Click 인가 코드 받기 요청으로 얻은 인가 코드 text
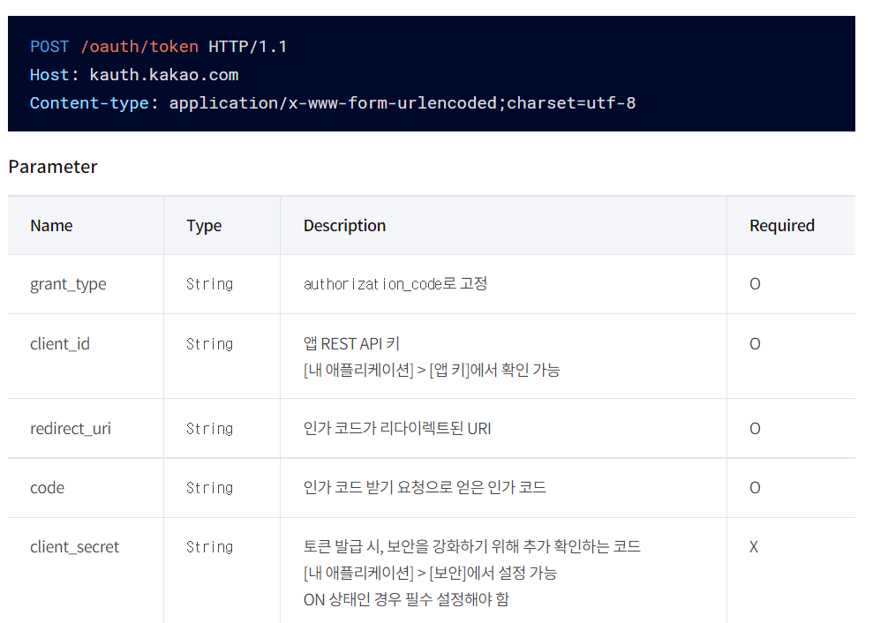Image resolution: width=873 pixels, height=623 pixels. [x=425, y=487]
